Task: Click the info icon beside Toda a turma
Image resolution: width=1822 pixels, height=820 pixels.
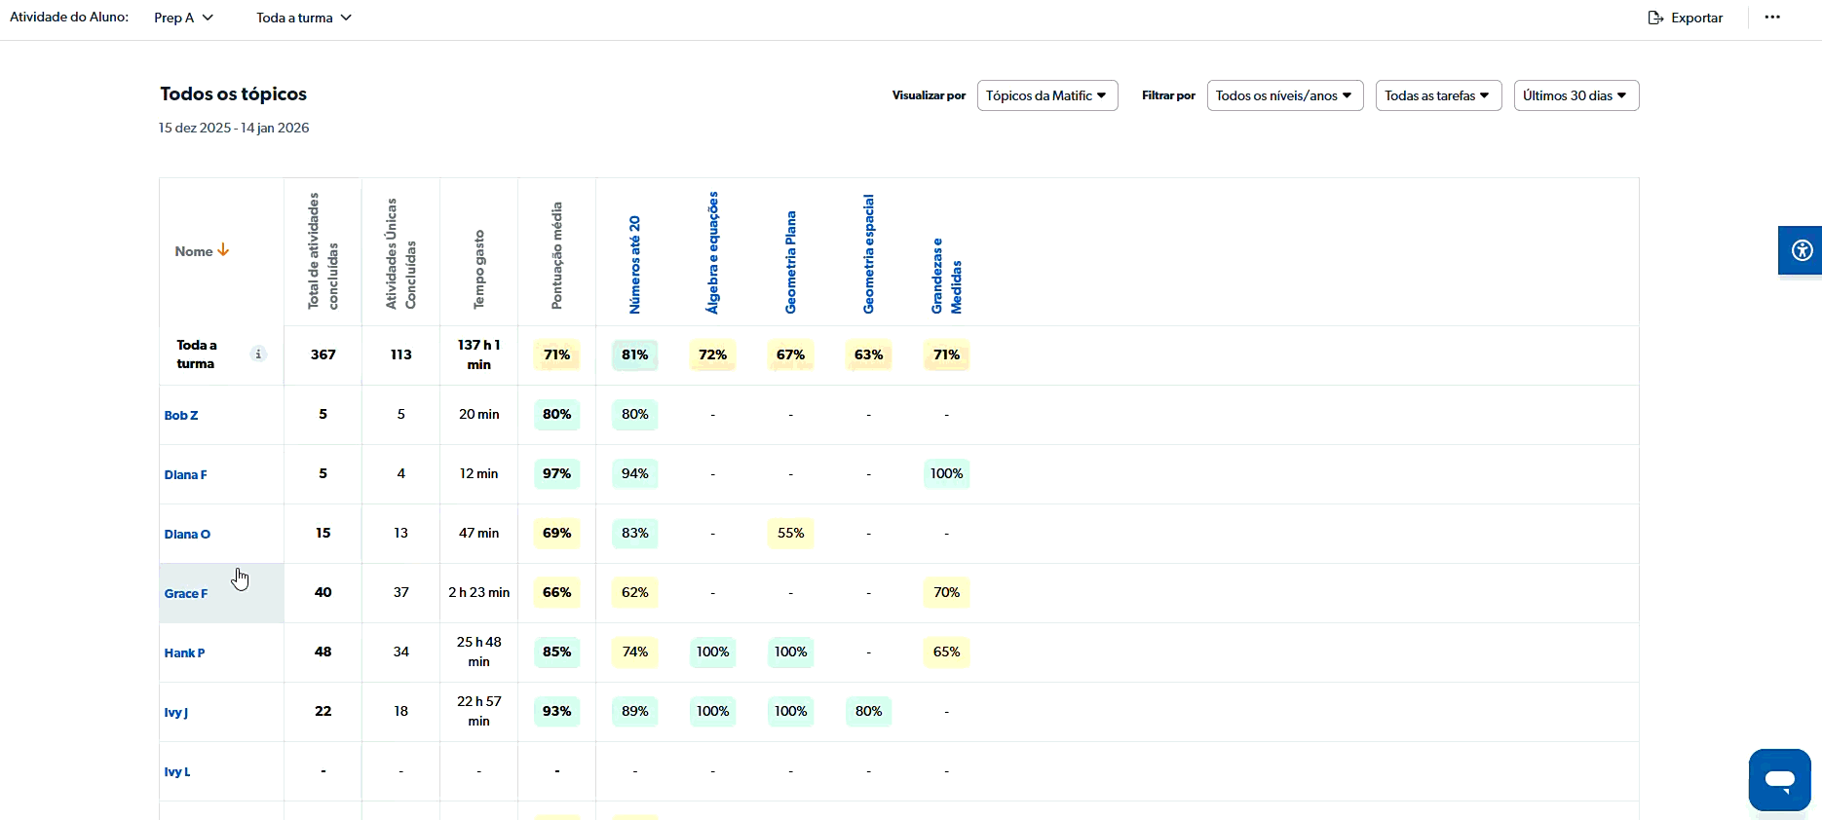Action: [258, 354]
